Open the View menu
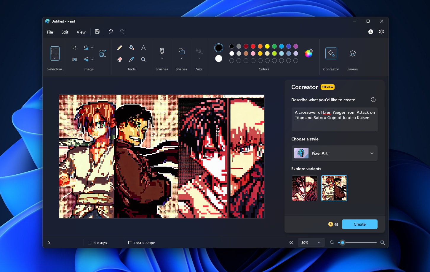The image size is (430, 272). (81, 32)
